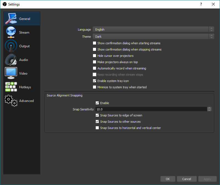Image resolution: width=220 pixels, height=185 pixels.
Task: Click the OBS logo in title bar
Action: 4,4
